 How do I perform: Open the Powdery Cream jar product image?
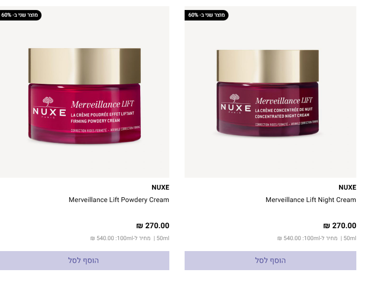[84, 92]
